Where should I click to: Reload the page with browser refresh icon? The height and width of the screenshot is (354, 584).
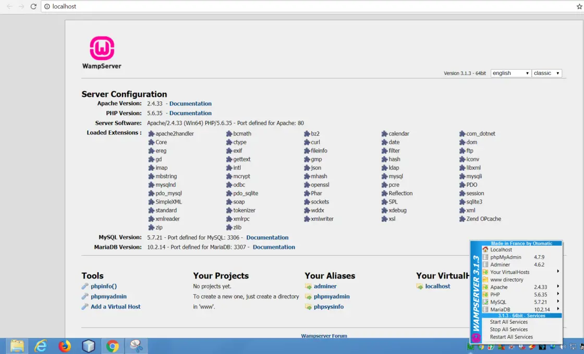pyautogui.click(x=34, y=7)
